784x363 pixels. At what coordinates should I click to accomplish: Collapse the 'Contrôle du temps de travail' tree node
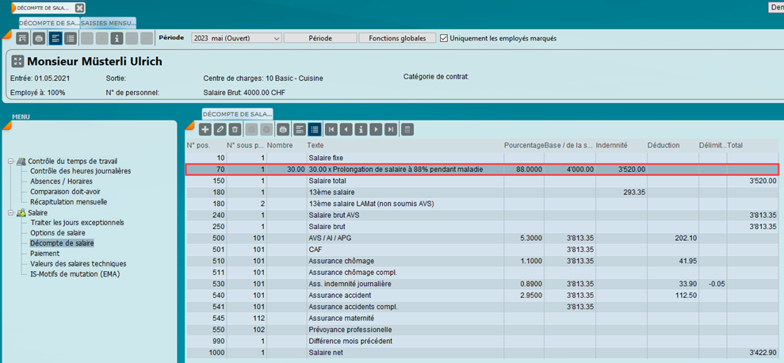(x=11, y=161)
